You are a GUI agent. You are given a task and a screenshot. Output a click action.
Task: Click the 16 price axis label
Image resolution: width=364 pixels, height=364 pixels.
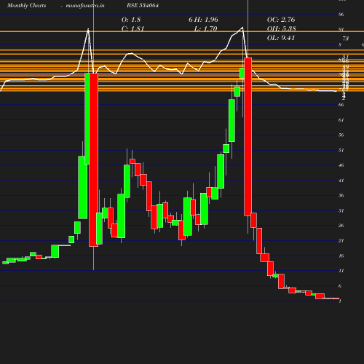point(341,256)
